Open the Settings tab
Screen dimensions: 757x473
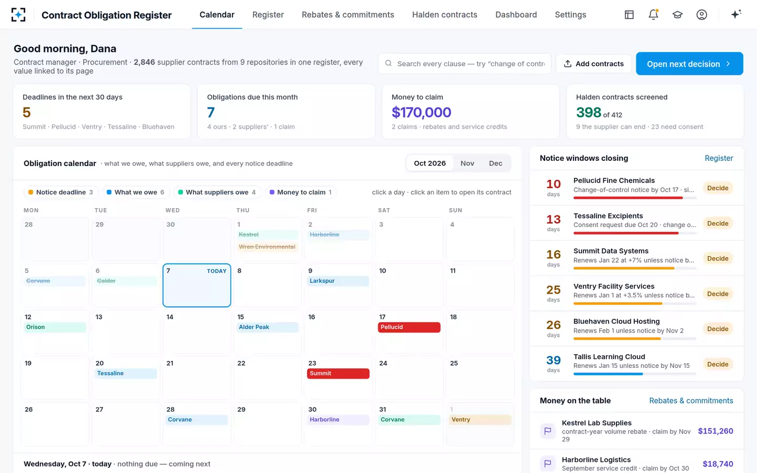coord(570,15)
